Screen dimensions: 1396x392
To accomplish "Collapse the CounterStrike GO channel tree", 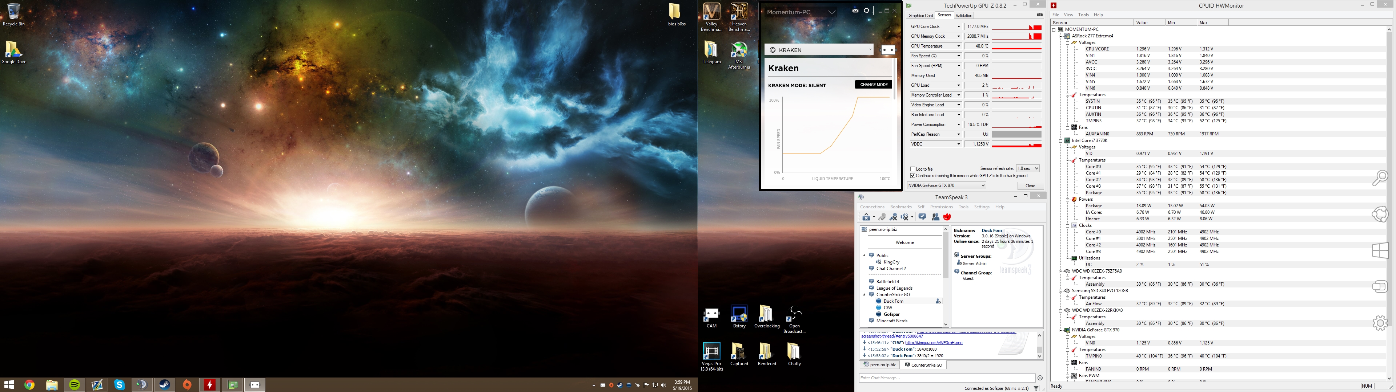I will [865, 294].
